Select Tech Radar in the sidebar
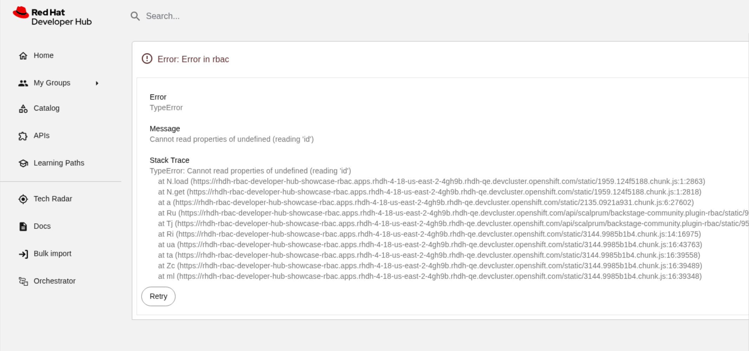Viewport: 749px width, 351px height. tap(53, 199)
